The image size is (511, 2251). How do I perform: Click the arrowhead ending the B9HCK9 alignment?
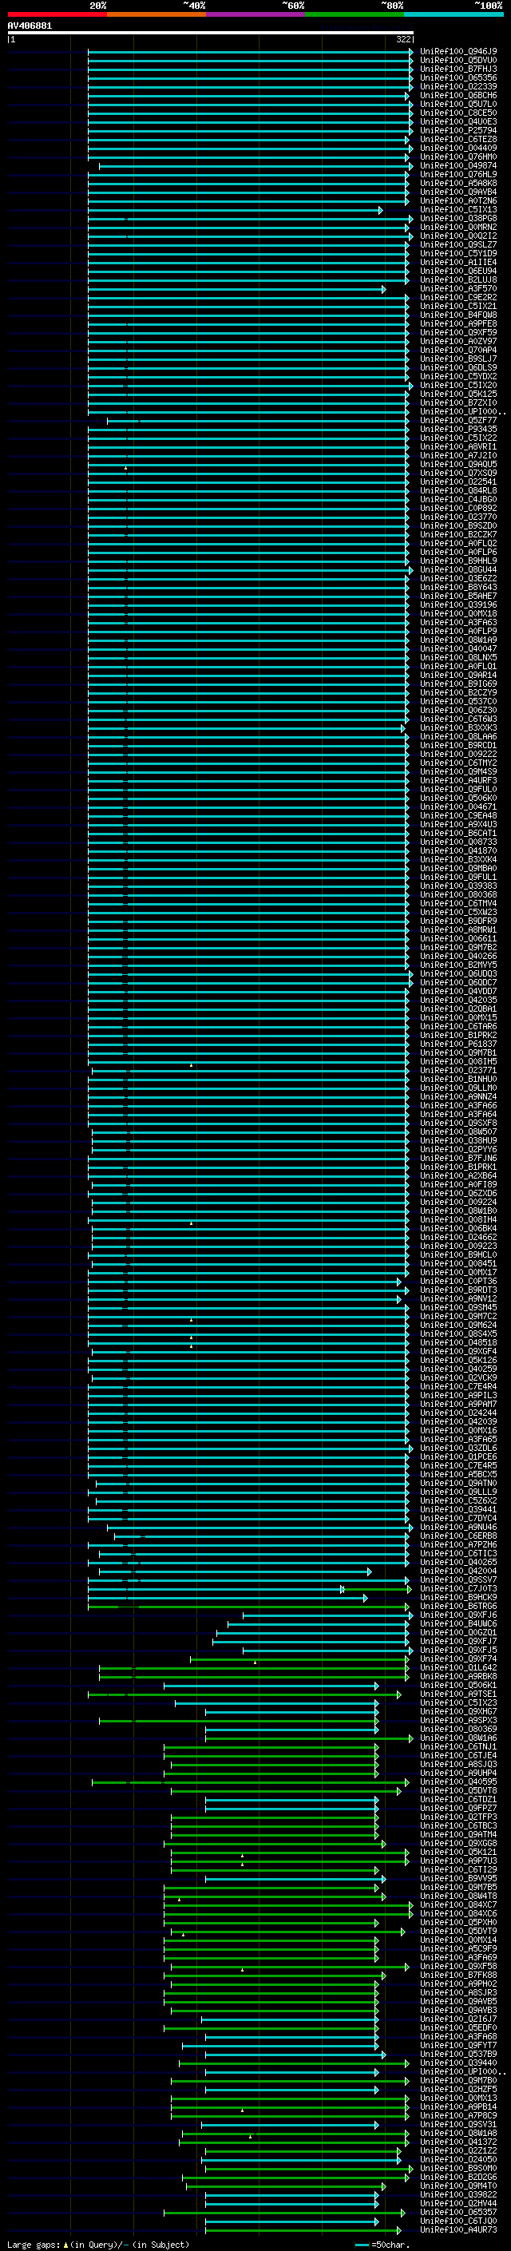click(365, 1599)
